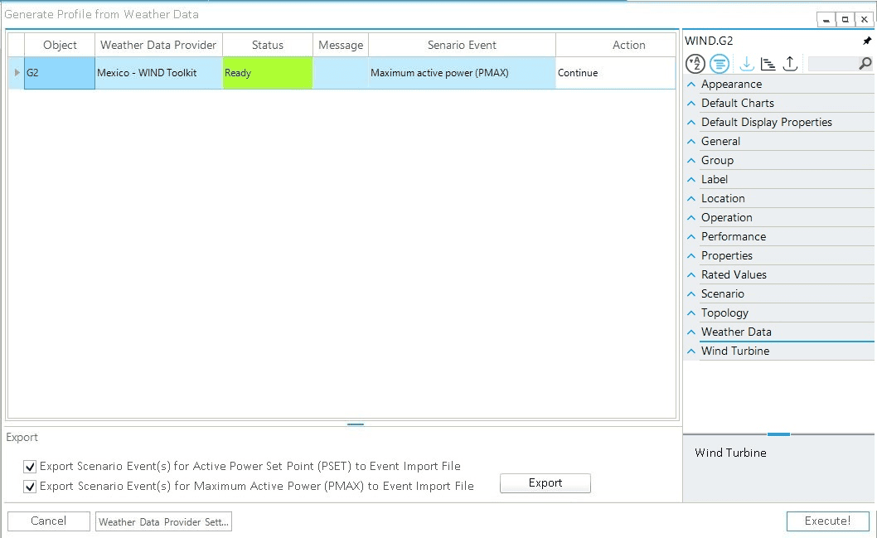Click the download profile icon
The height and width of the screenshot is (538, 877).
tap(744, 63)
